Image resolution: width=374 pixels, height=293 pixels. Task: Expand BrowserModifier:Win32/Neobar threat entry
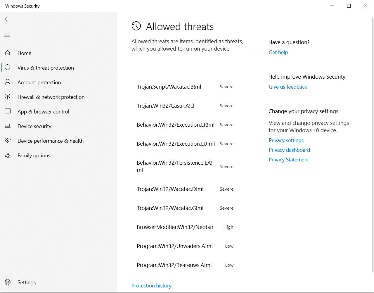(185, 227)
